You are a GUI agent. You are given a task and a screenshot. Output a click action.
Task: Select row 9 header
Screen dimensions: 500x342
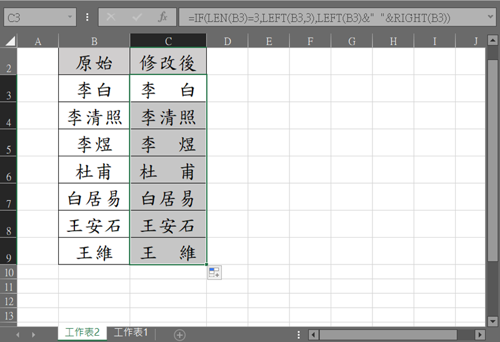point(9,251)
